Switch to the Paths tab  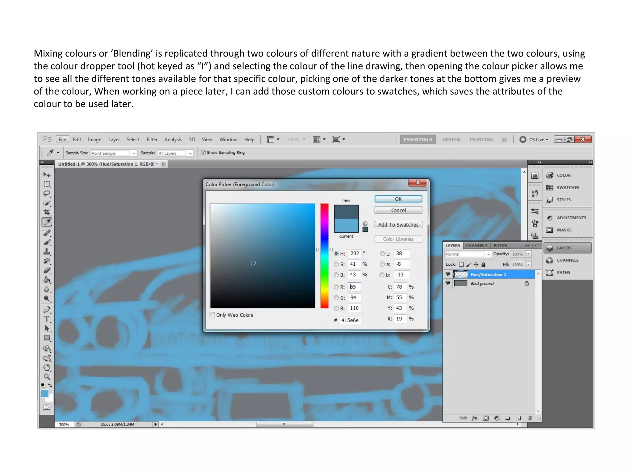500,245
